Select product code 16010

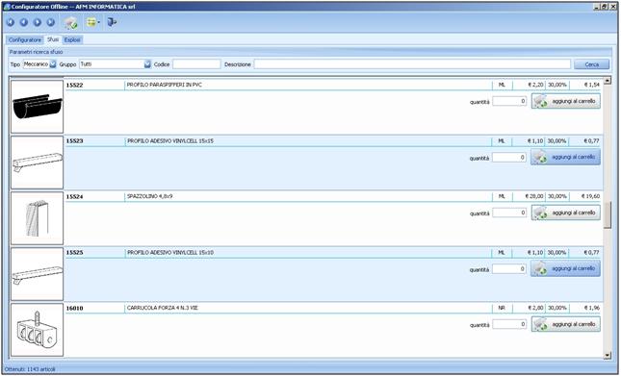(74, 308)
